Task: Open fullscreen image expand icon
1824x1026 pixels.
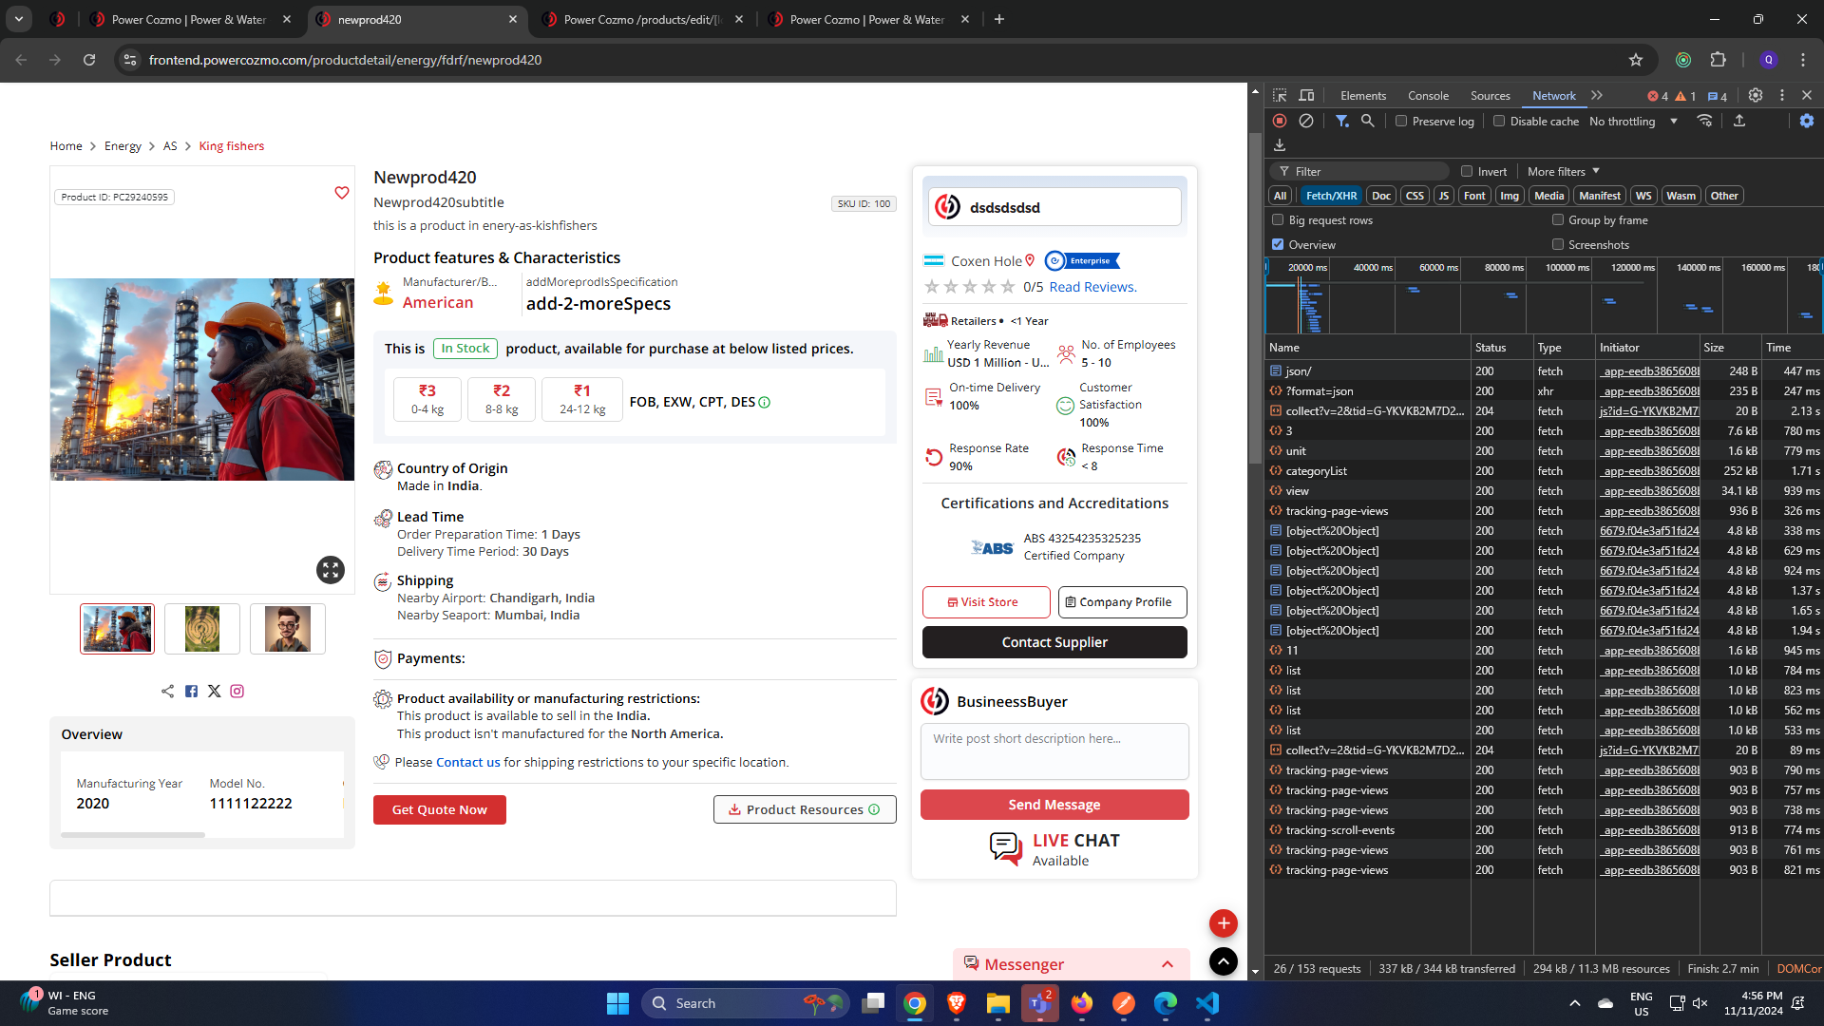Action: [331, 570]
